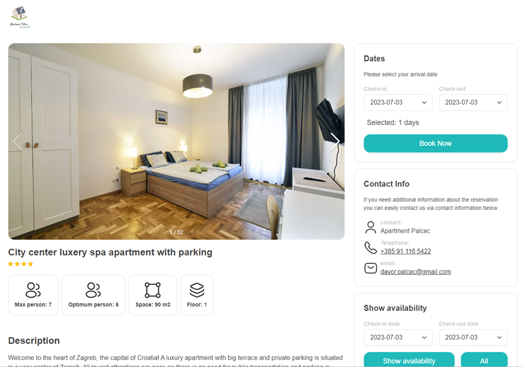
Task: Open the davor.palcec@gmail.com email link
Action: pos(416,271)
